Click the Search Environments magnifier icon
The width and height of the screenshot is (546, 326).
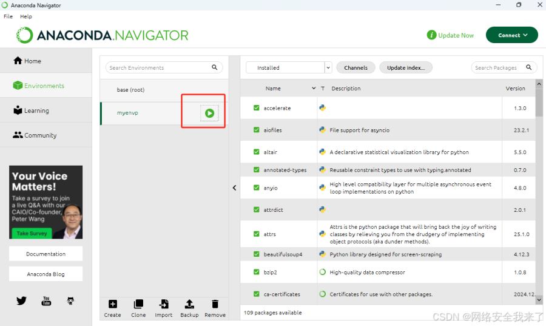[x=215, y=67]
